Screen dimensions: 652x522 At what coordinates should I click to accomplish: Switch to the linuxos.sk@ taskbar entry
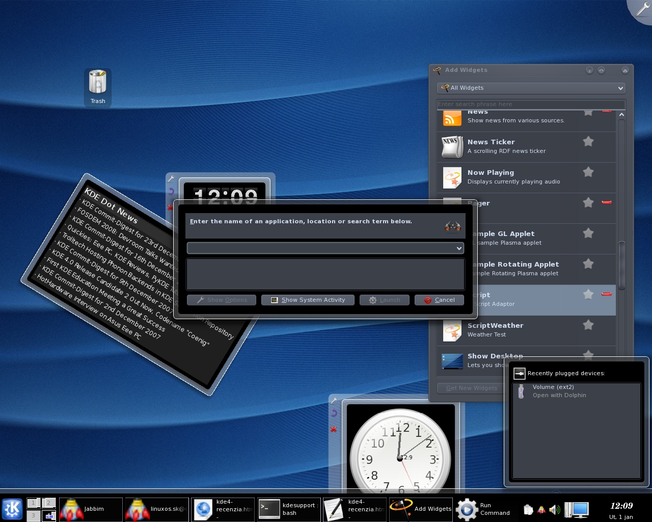(x=157, y=509)
